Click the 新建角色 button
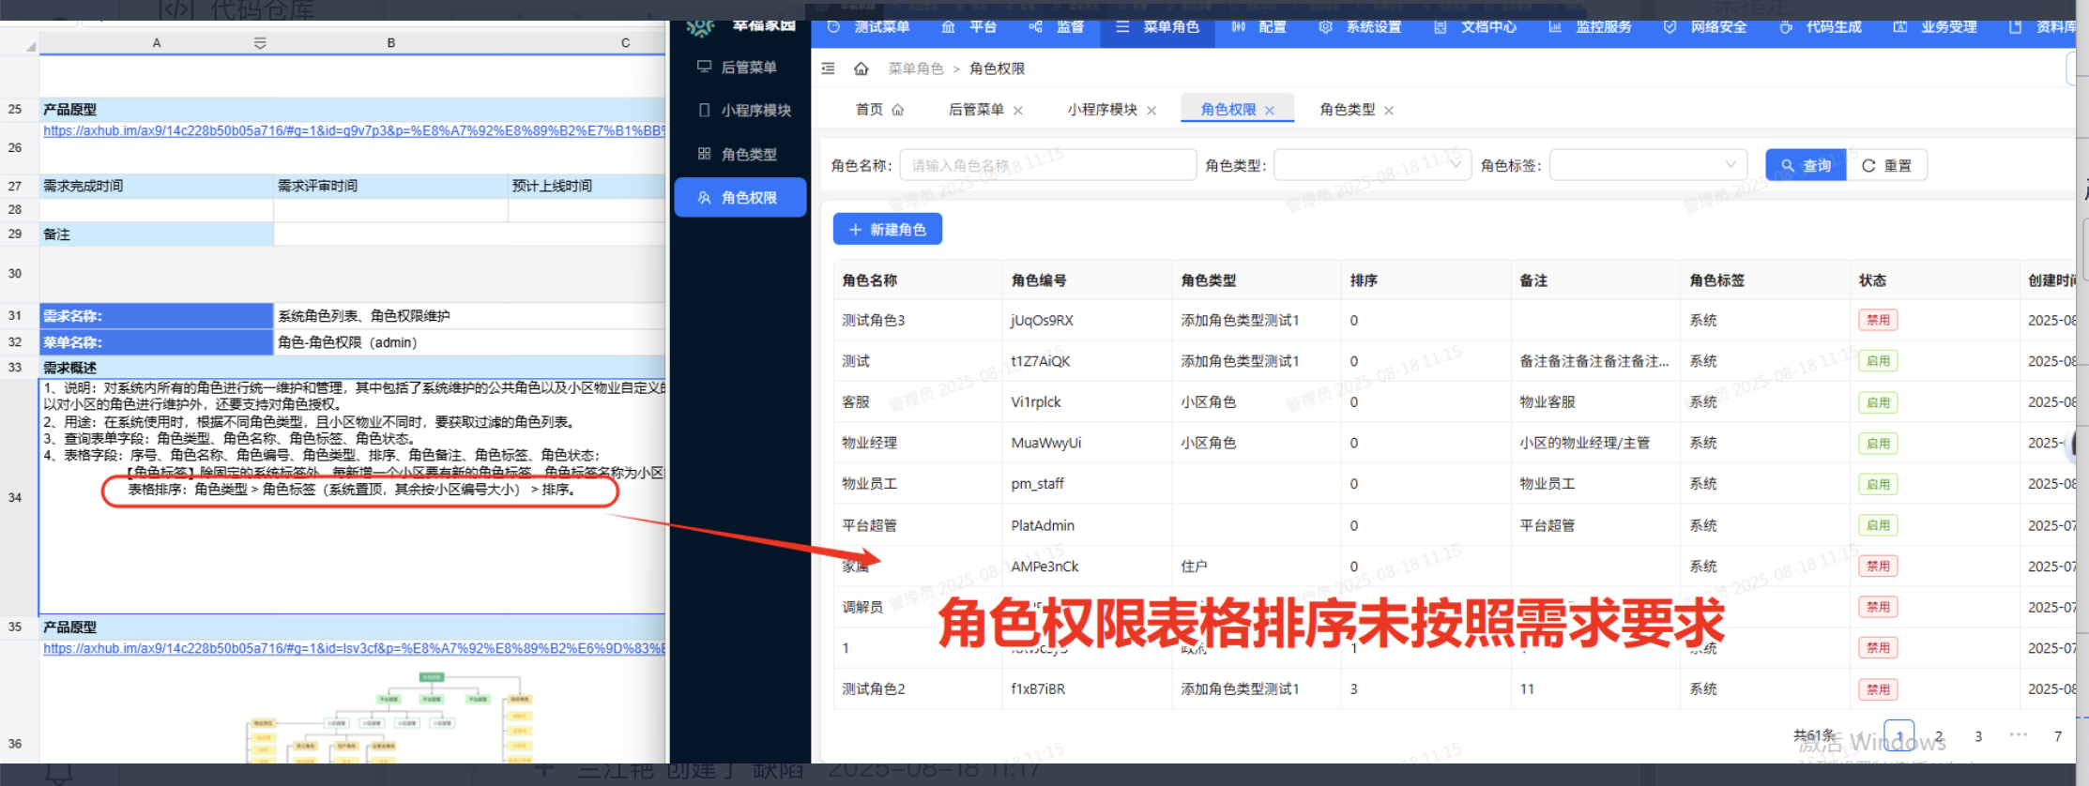This screenshot has height=786, width=2089. [x=887, y=230]
